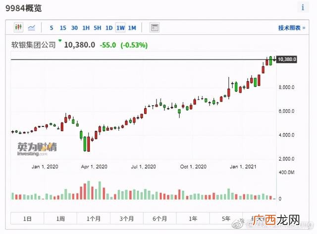This screenshot has height=234, width=317.
Task: Choose the 6个月 time range
Action: point(160,219)
